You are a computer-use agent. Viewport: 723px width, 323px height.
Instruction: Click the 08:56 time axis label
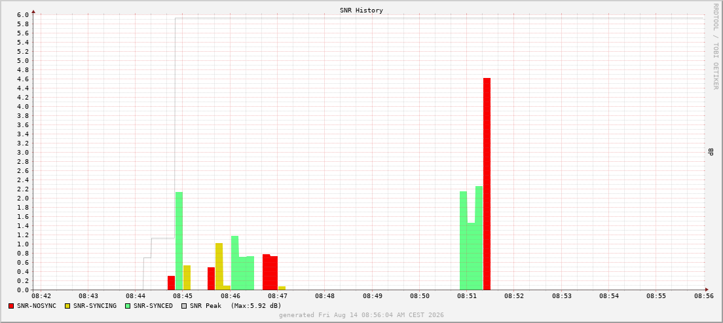[704, 295]
